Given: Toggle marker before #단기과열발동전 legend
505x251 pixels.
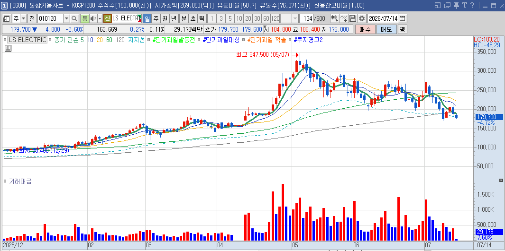Looking at the screenshot, I should point(149,40).
